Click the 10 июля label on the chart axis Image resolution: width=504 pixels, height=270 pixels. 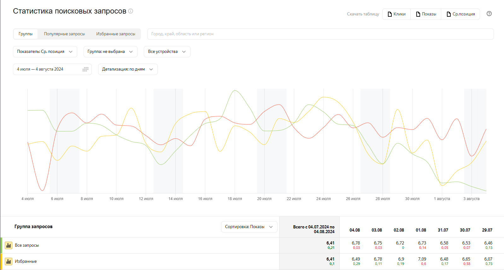(116, 199)
